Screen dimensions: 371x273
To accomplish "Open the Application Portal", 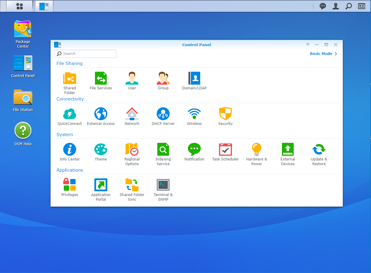I will click(101, 185).
